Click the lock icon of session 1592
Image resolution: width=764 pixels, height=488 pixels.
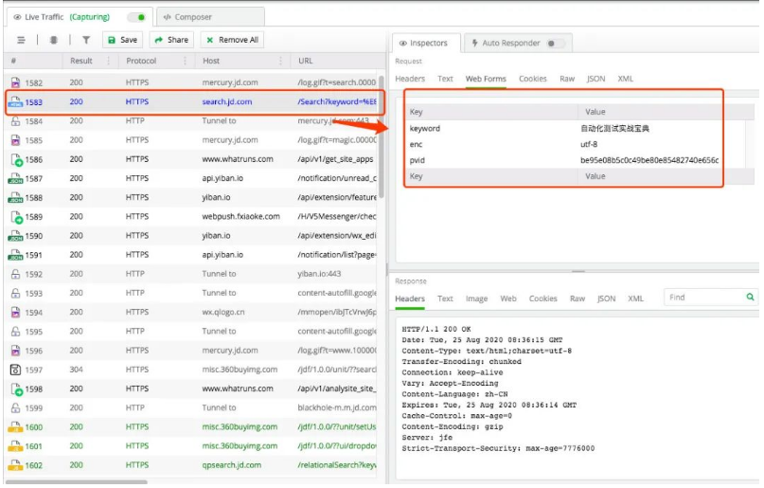pos(15,274)
